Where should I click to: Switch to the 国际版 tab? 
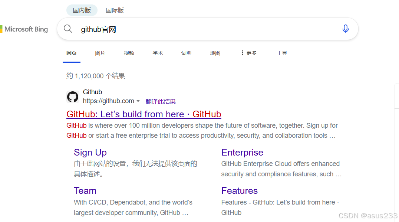click(115, 10)
